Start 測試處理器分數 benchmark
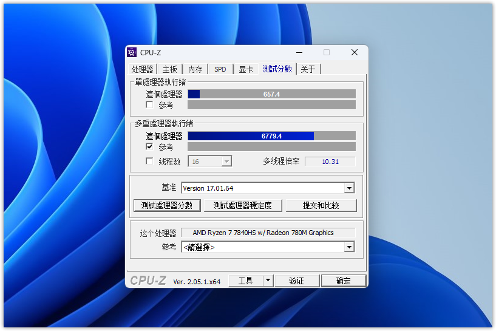The image size is (496, 331). [167, 205]
